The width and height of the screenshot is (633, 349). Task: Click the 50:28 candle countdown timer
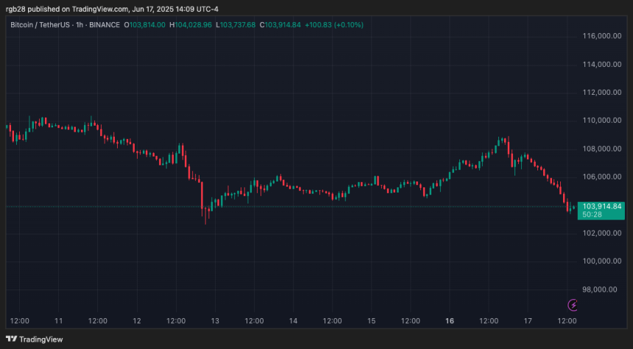pos(593,215)
